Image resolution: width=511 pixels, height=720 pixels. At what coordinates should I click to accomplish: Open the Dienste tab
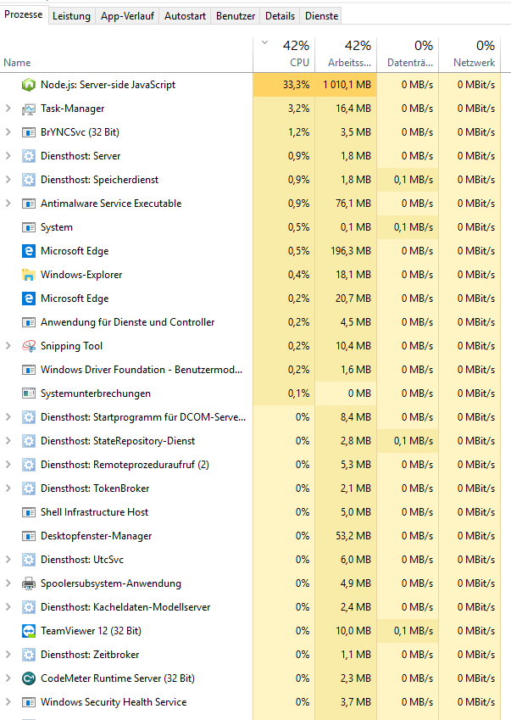pyautogui.click(x=321, y=16)
